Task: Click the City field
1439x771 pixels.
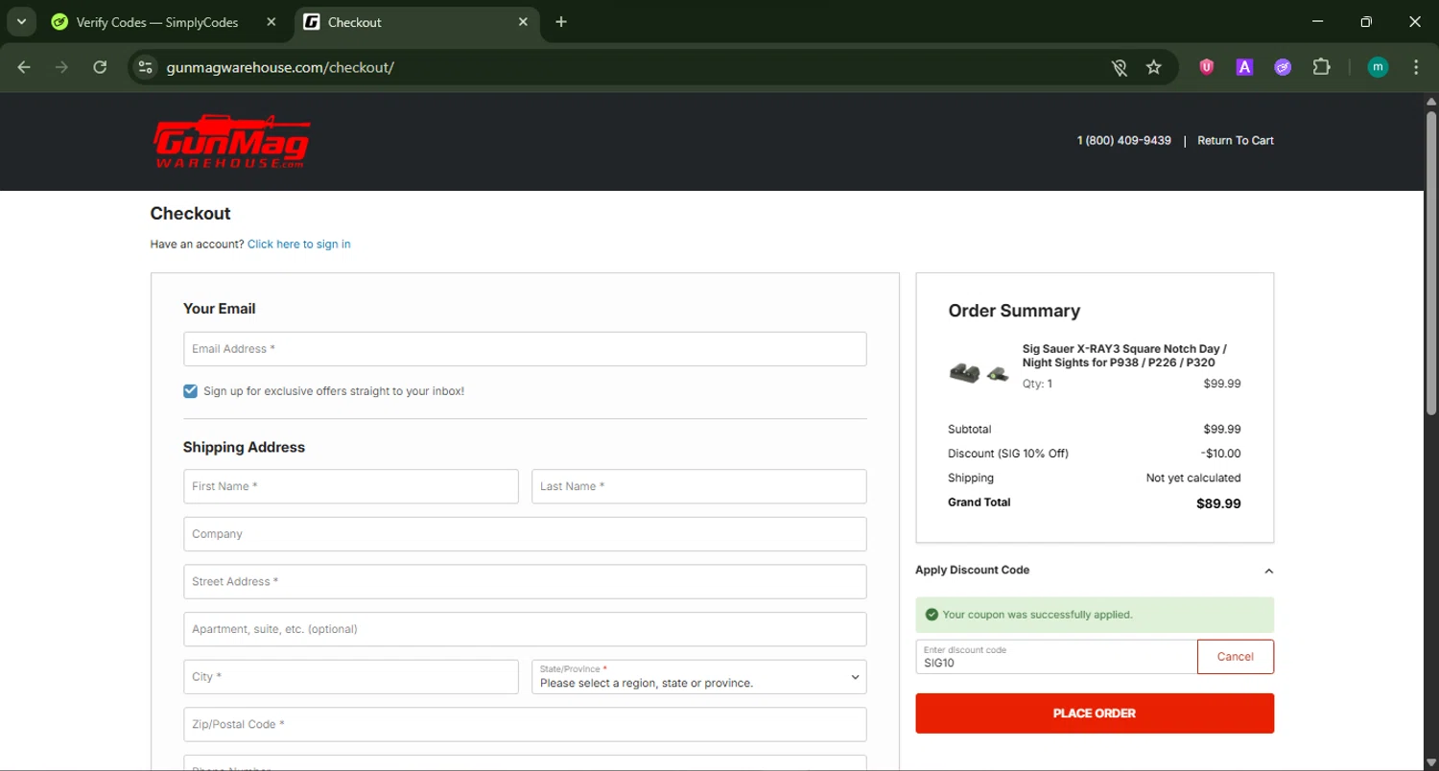Action: (x=351, y=677)
